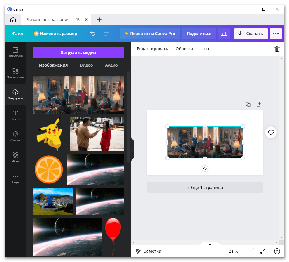Click the Поделиться button
Viewport: 289px width, 262px height.
click(199, 34)
